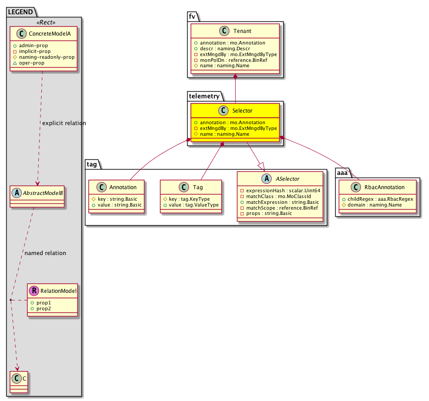Image resolution: width=429 pixels, height=401 pixels.
Task: Click the Tenant class circle icon
Action: click(225, 31)
